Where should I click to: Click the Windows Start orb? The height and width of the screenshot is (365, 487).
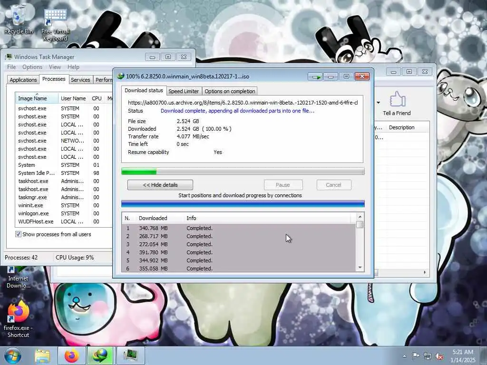point(13,355)
